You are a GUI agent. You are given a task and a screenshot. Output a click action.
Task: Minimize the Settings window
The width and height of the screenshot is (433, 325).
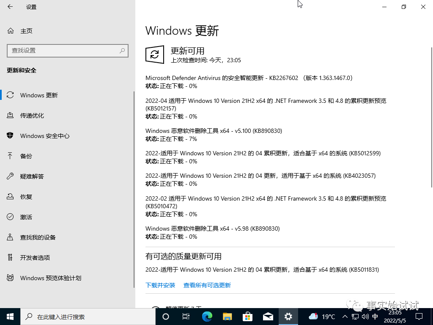[x=384, y=7]
